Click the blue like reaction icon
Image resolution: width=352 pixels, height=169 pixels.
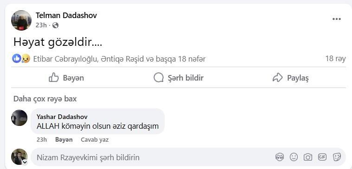(17, 59)
